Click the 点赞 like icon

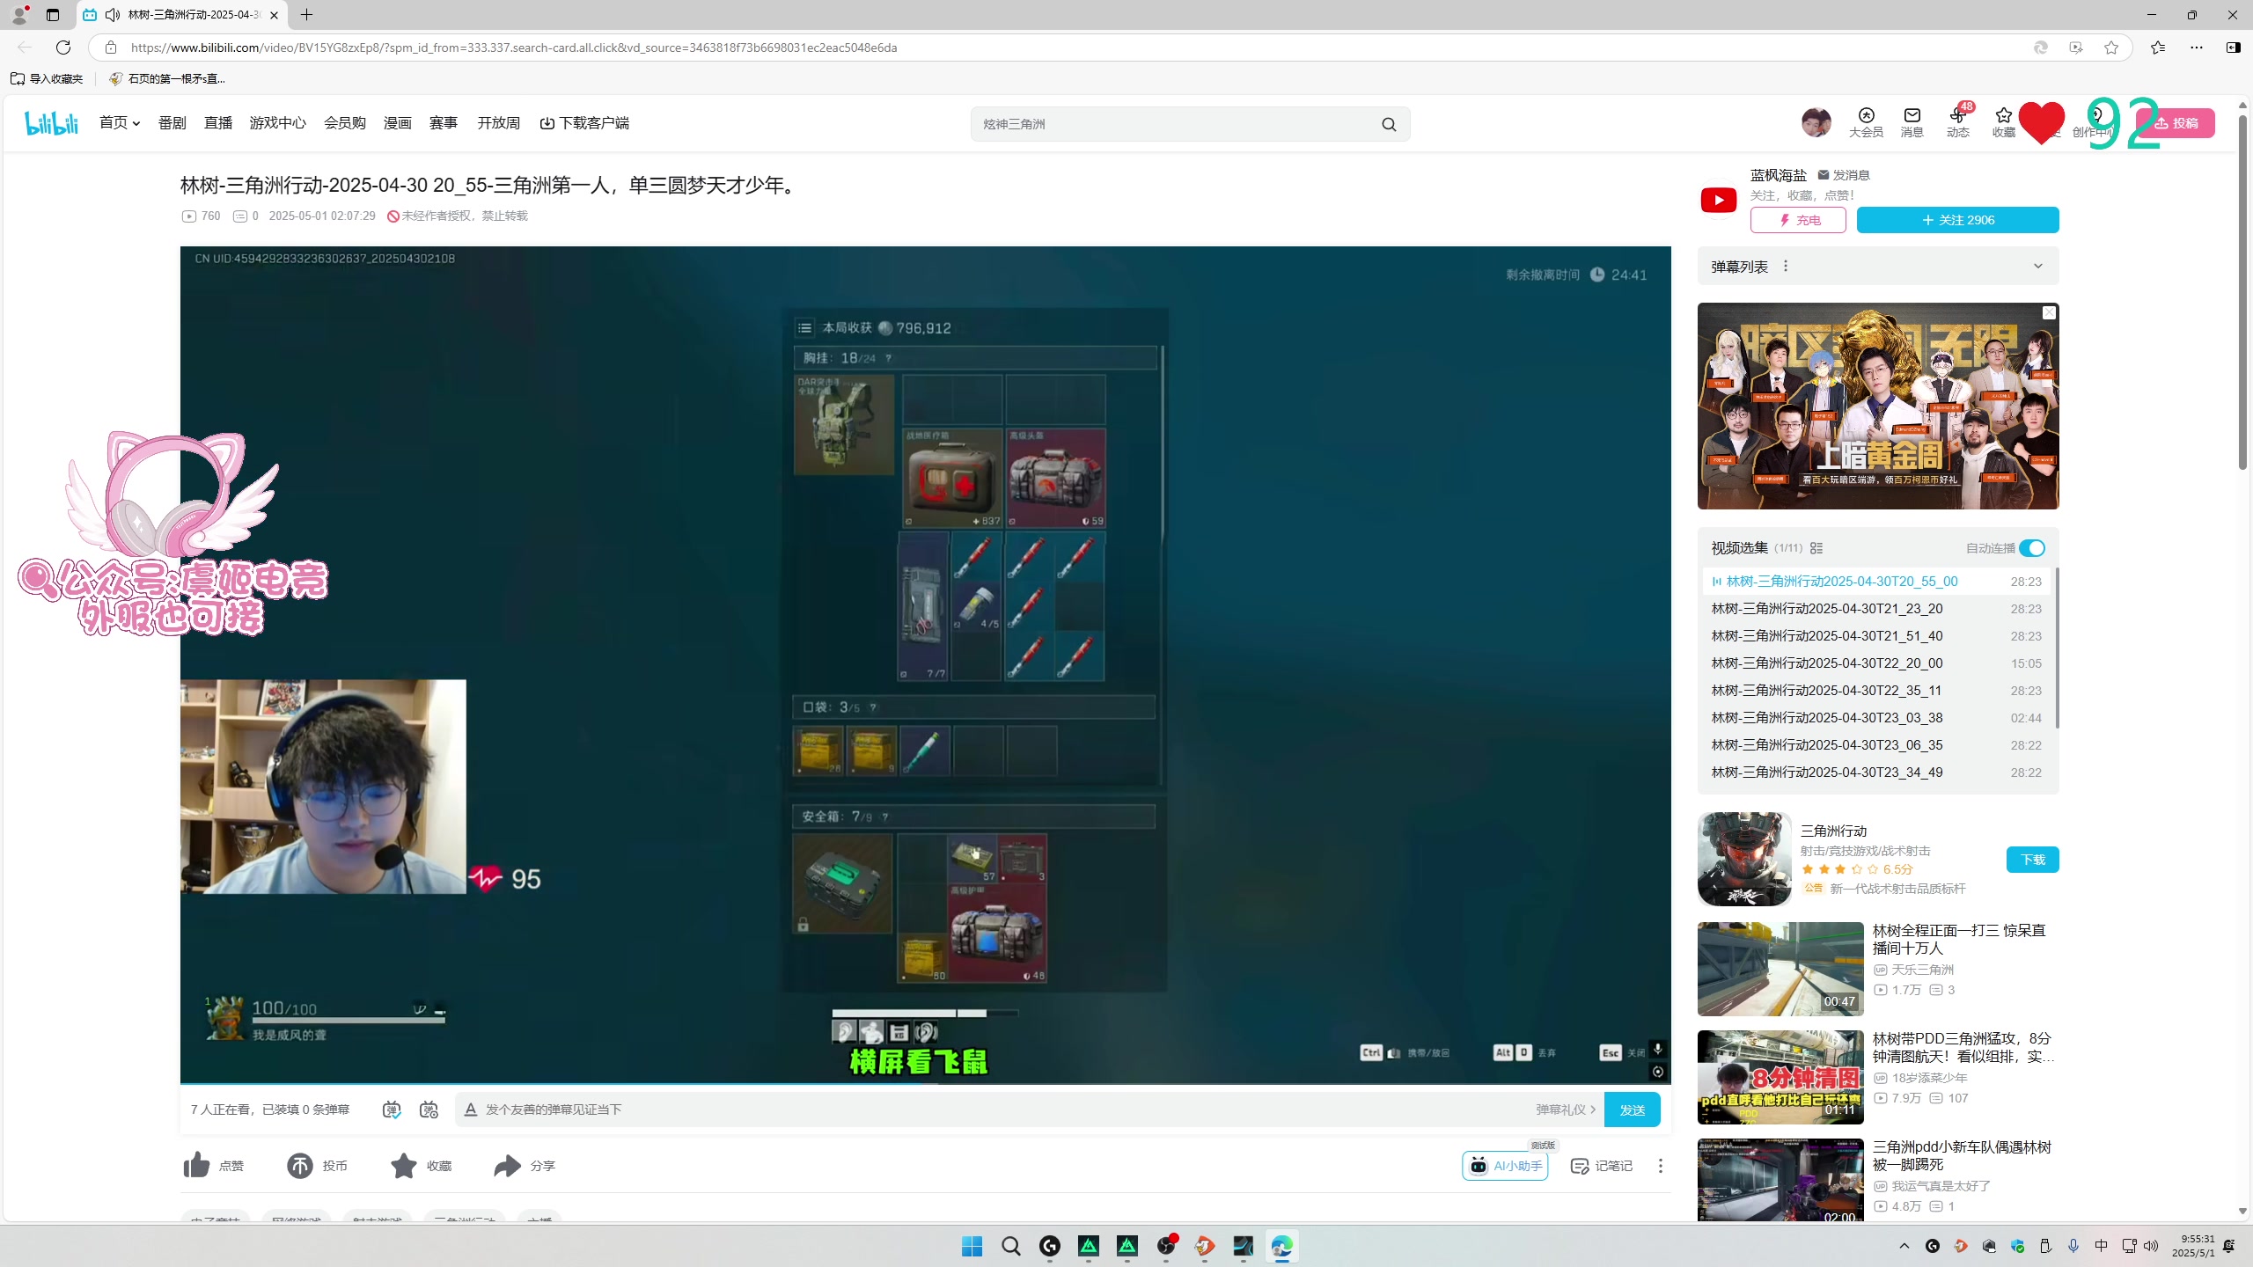click(196, 1165)
